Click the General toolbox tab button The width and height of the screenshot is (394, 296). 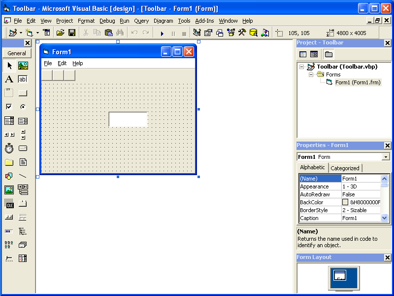[17, 53]
